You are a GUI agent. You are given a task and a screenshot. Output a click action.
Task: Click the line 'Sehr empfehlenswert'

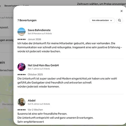tap(31, 122)
